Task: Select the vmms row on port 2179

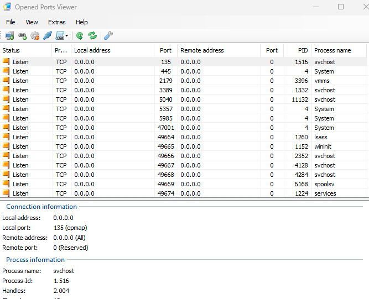Action: 166,81
